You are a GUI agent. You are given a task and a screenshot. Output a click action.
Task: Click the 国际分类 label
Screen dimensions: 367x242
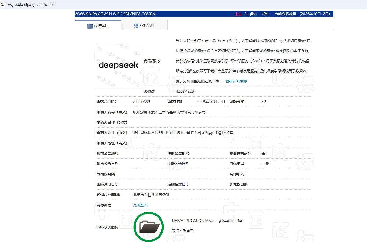point(237,102)
